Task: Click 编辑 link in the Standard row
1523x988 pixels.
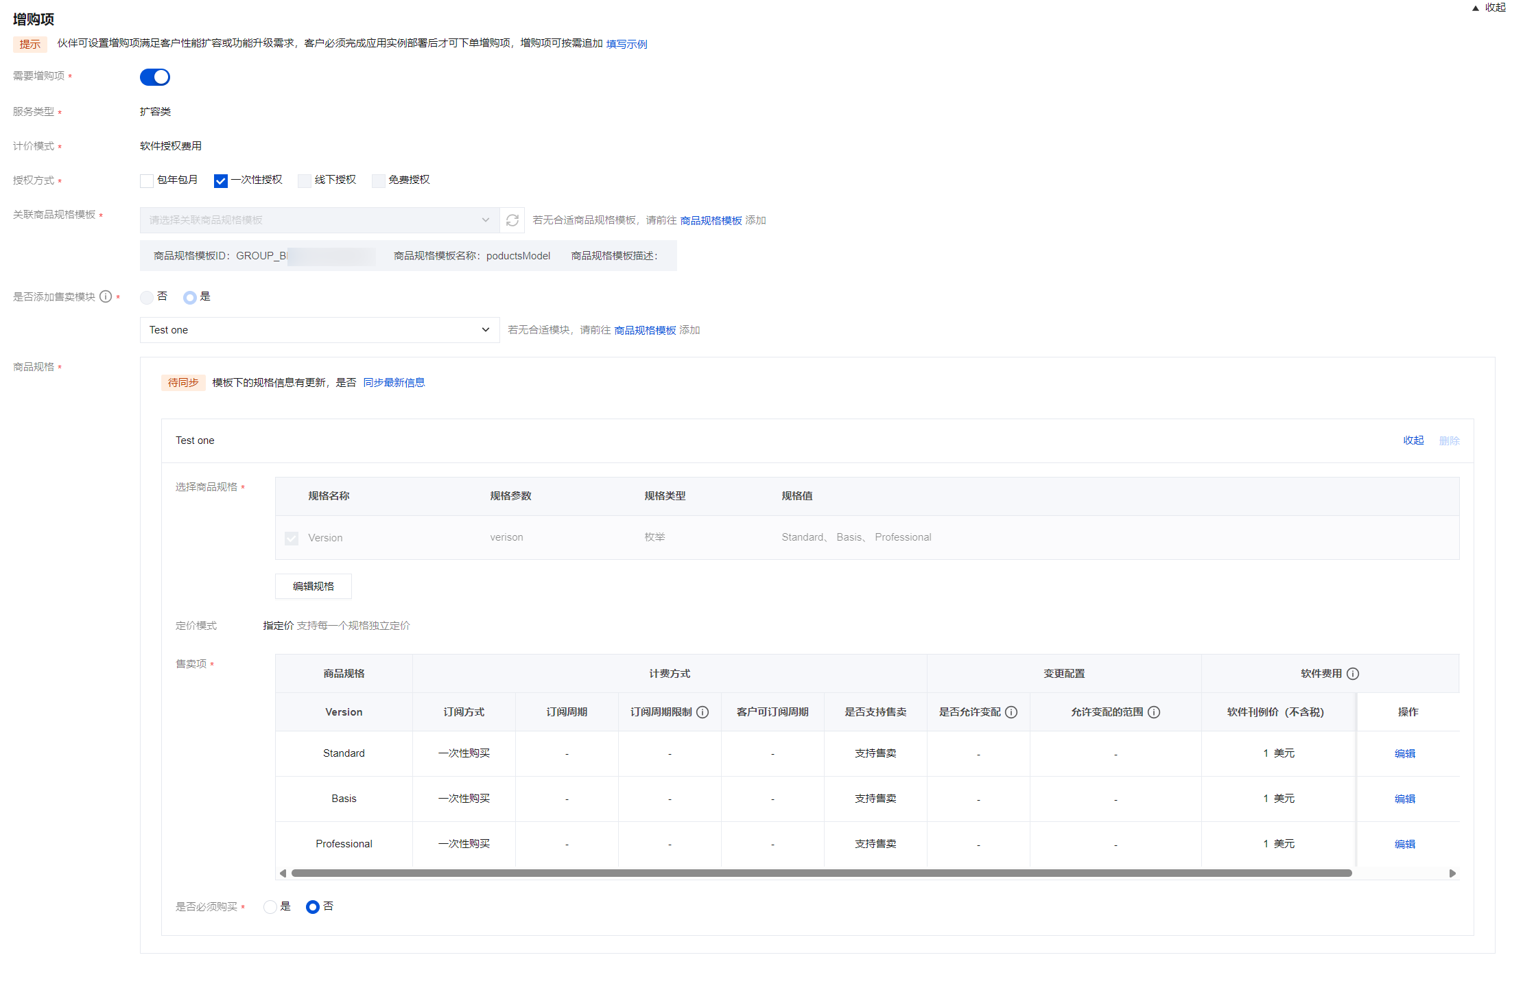Action: [1404, 753]
